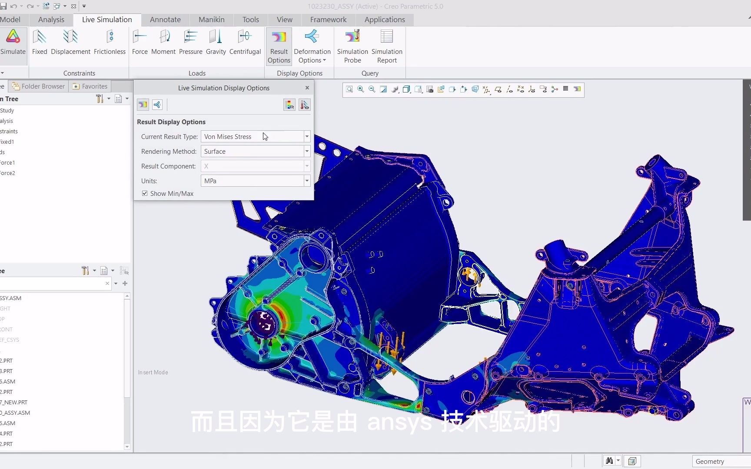The height and width of the screenshot is (469, 751).
Task: Open the Rendering Method dropdown
Action: (x=306, y=151)
